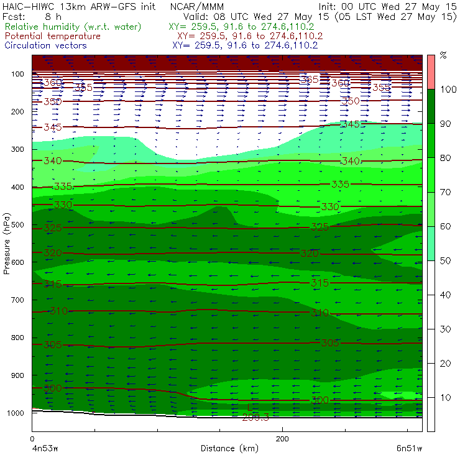
Task: Click the 'Pressure (hPa)' axis title
Action: (x=6, y=244)
